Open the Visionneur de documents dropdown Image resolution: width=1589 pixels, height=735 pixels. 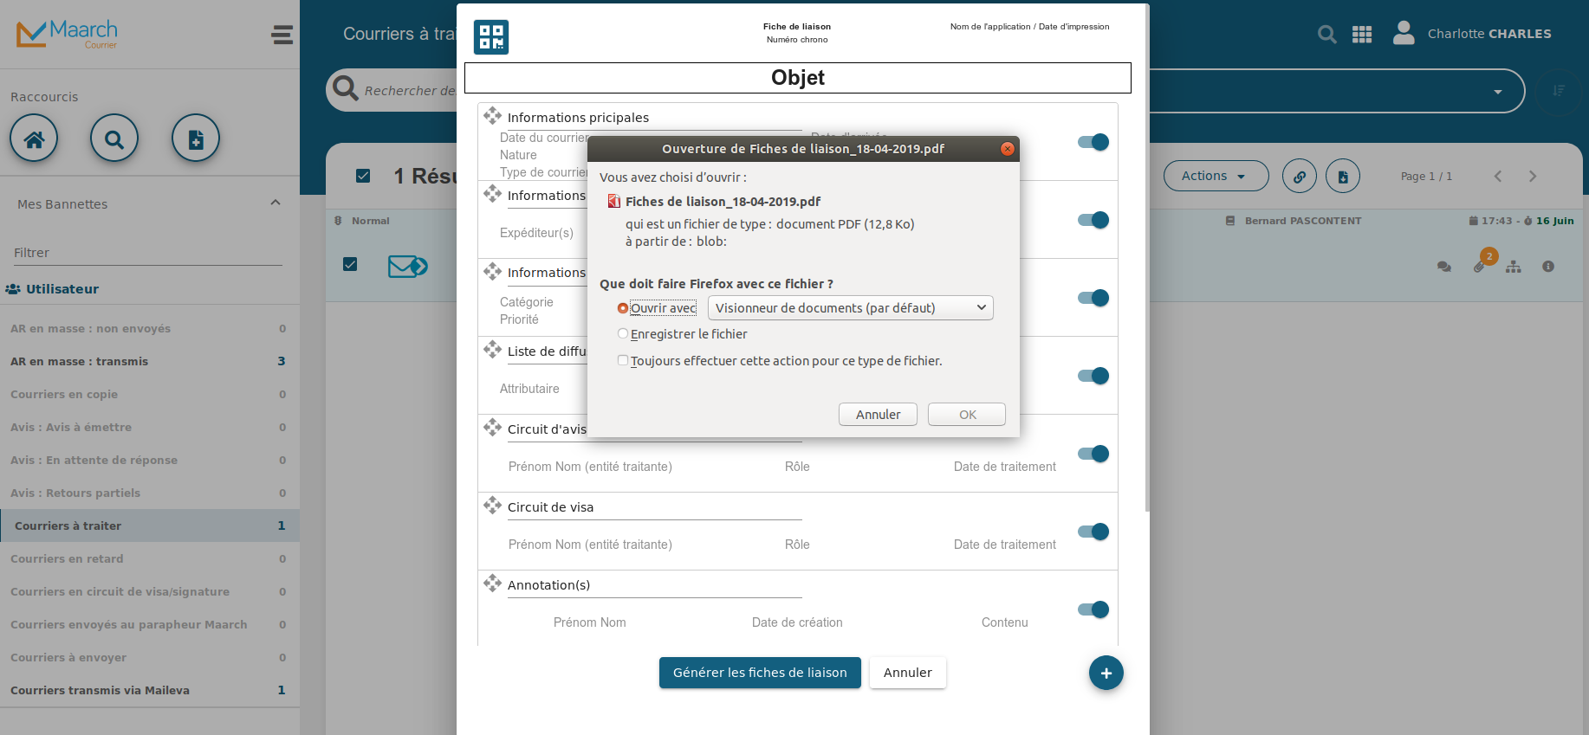(x=851, y=308)
